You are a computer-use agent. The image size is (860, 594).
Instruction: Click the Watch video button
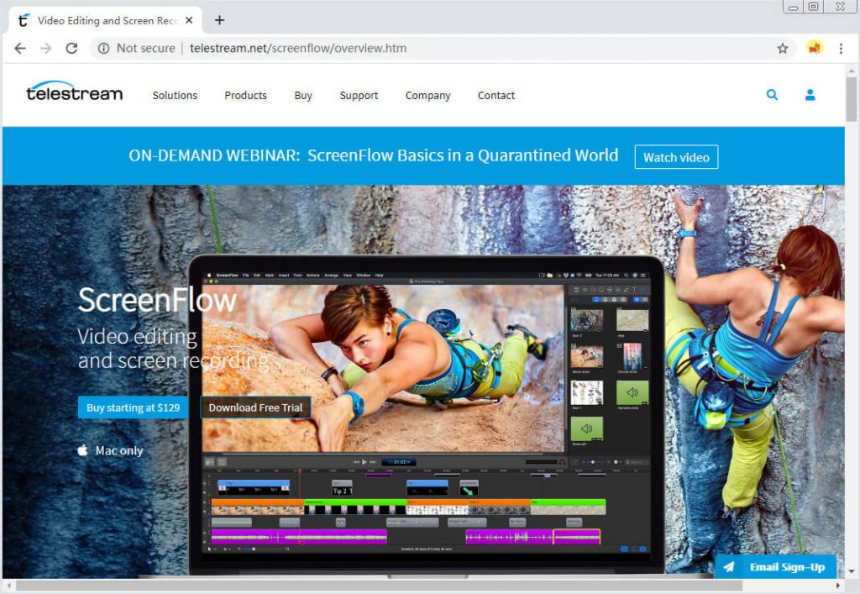click(676, 157)
